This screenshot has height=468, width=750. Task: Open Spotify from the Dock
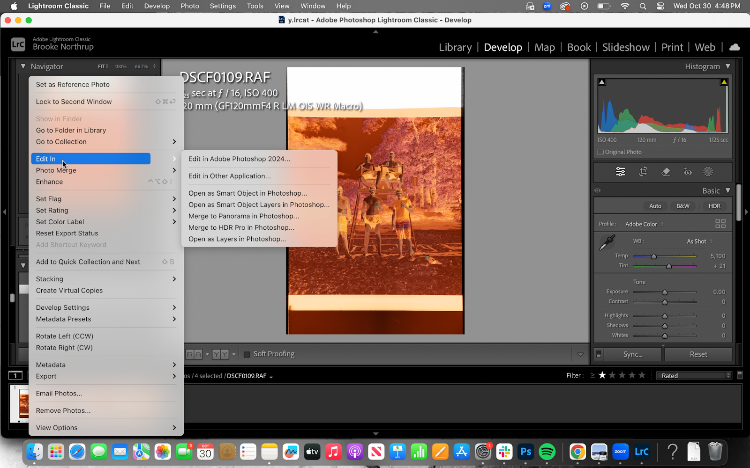click(547, 452)
